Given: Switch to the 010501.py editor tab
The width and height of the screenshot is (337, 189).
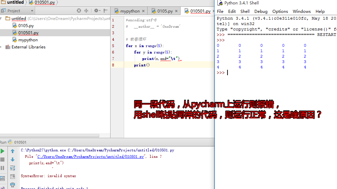Looking at the screenshot, I should click(x=200, y=11).
